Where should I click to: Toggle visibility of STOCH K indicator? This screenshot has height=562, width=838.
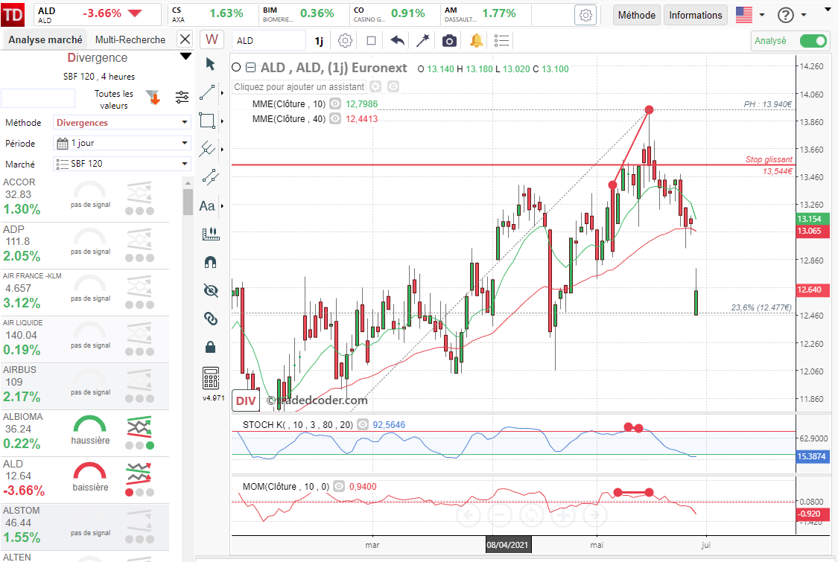pos(362,425)
